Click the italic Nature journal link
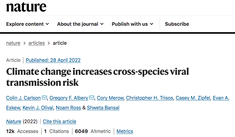The height and width of the screenshot is (137, 235). [14, 121]
